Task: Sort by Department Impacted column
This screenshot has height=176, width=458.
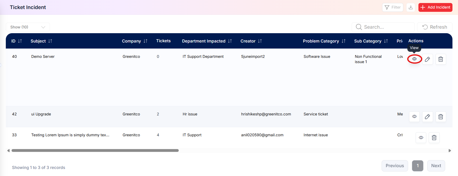Action: (230, 41)
